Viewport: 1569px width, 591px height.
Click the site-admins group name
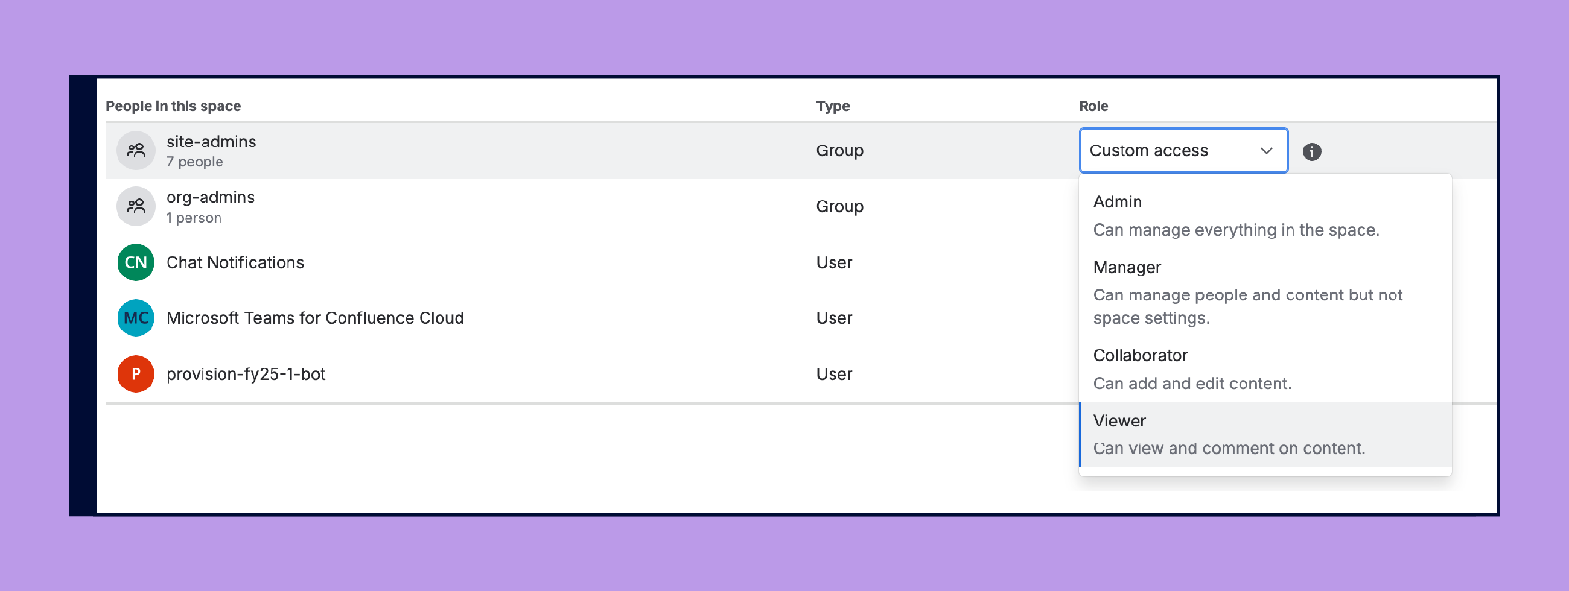tap(211, 141)
